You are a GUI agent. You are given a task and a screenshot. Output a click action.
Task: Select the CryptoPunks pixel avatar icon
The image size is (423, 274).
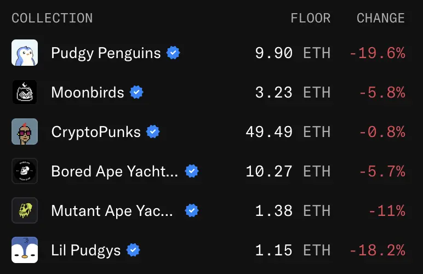tap(25, 132)
